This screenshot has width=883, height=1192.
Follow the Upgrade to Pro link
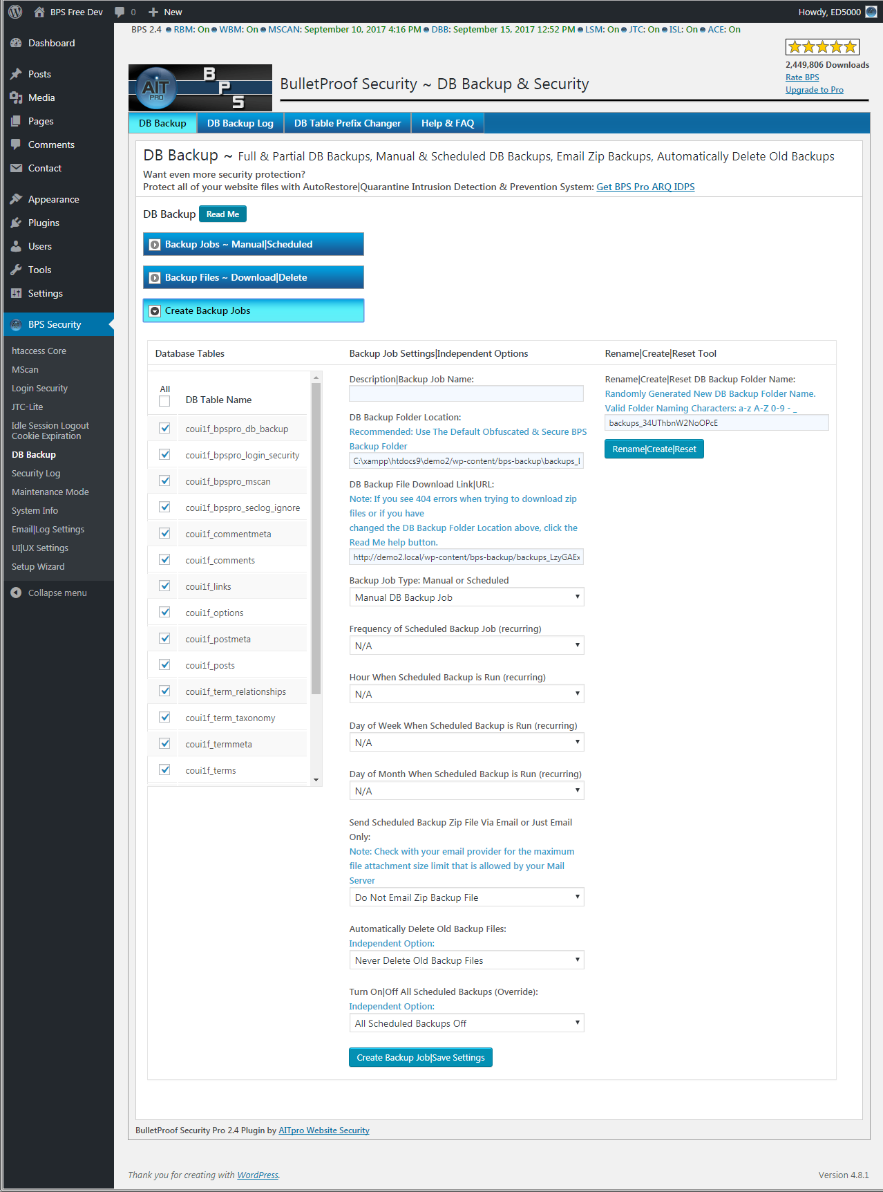814,90
